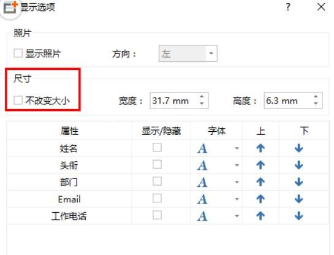This screenshot has height=255, width=334.
Task: Increase the 高度 value with up spinner
Action: pyautogui.click(x=316, y=97)
